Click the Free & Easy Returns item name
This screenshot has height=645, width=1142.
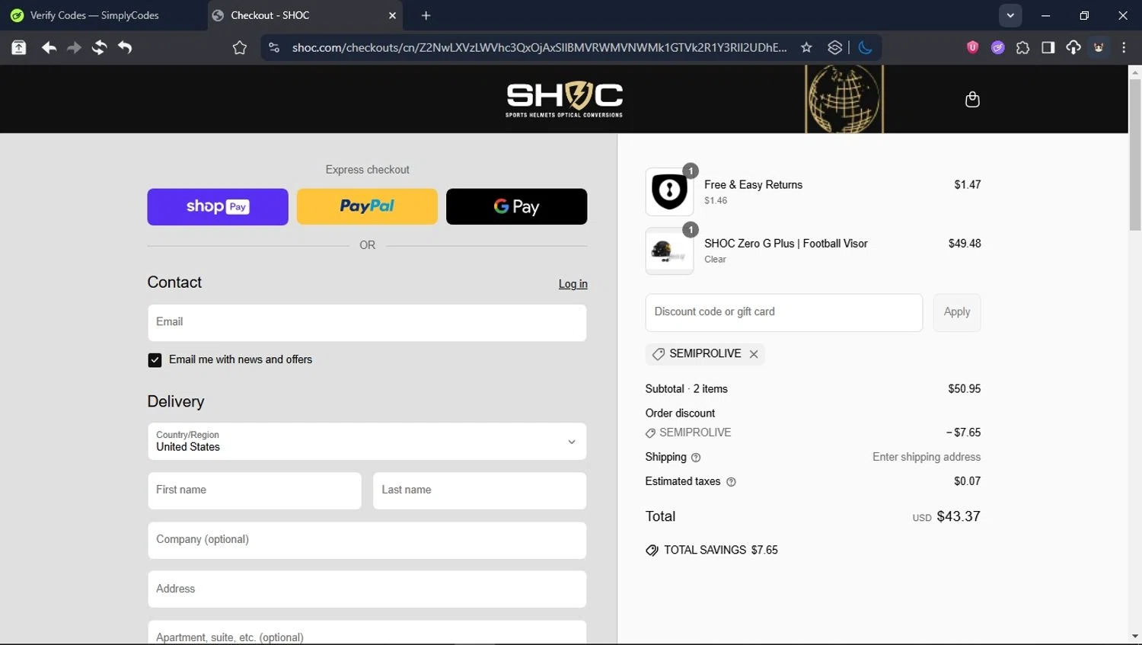pos(753,185)
